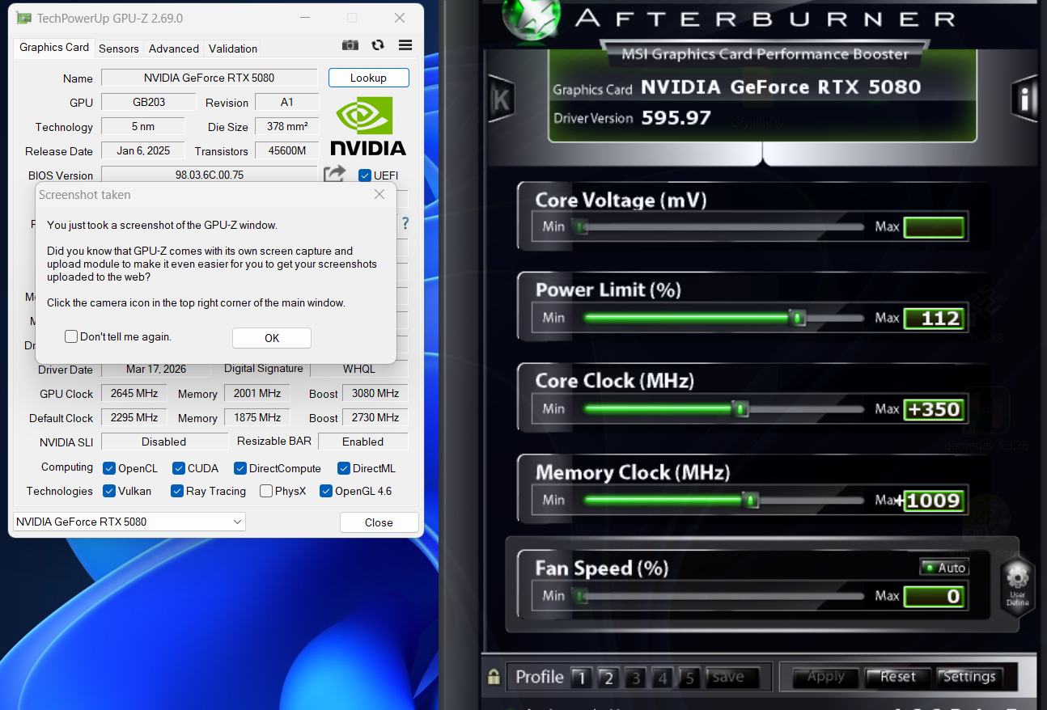
Task: Click the GPU-Z title bar app icon
Action: click(25, 18)
